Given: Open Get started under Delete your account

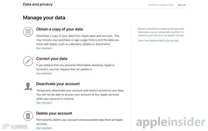Looking at the screenshot, I should 44,128.
